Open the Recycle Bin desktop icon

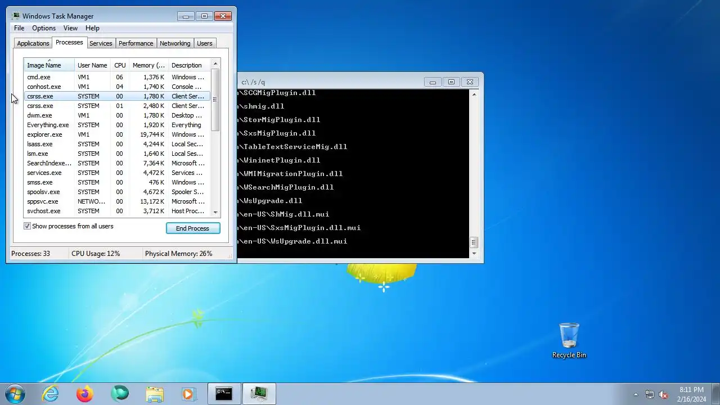coord(569,340)
